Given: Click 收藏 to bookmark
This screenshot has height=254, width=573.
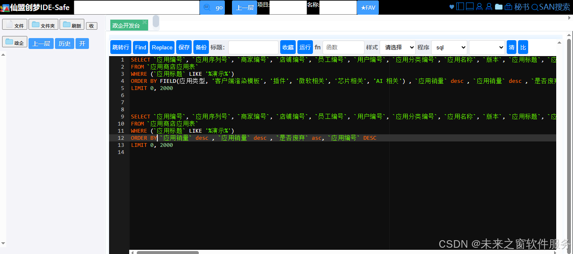Looking at the screenshot, I should (288, 47).
